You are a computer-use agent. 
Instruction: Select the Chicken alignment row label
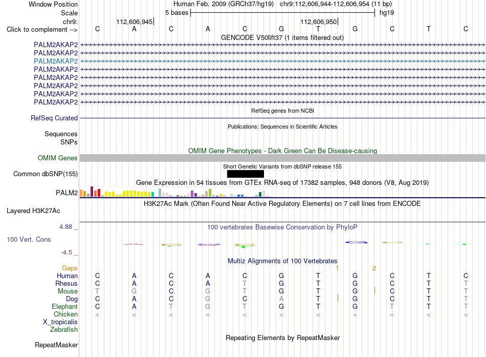click(x=65, y=314)
